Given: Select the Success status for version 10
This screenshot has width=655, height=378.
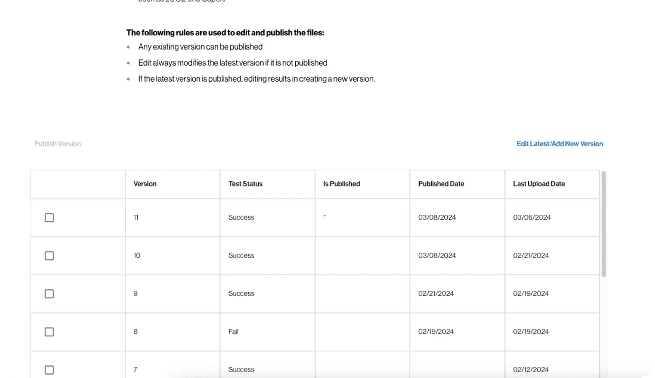Looking at the screenshot, I should tap(241, 256).
